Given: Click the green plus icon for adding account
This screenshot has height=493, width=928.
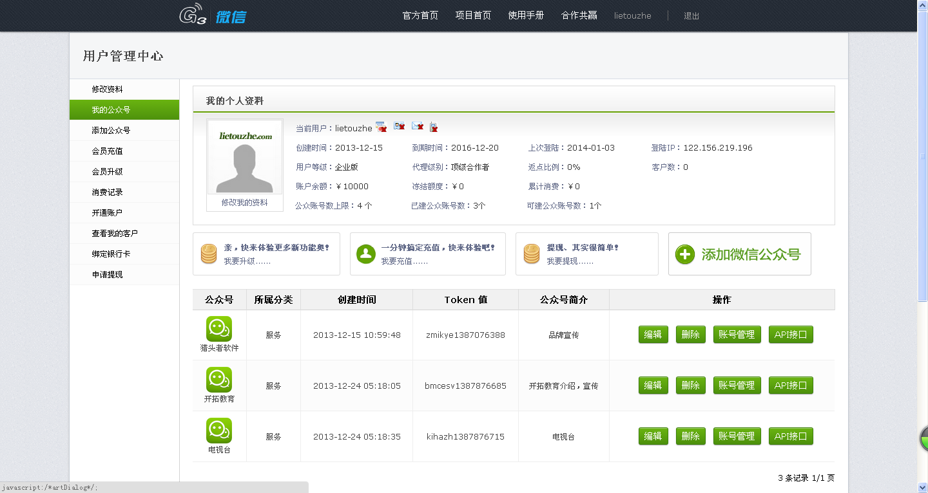Looking at the screenshot, I should pos(685,254).
